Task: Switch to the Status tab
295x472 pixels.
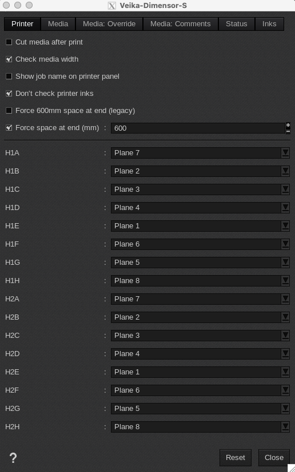Action: coord(237,24)
